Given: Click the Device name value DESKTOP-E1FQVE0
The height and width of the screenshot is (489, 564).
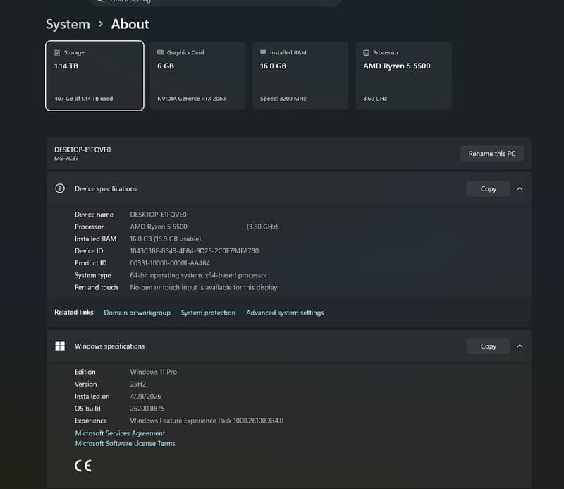Looking at the screenshot, I should [x=158, y=215].
